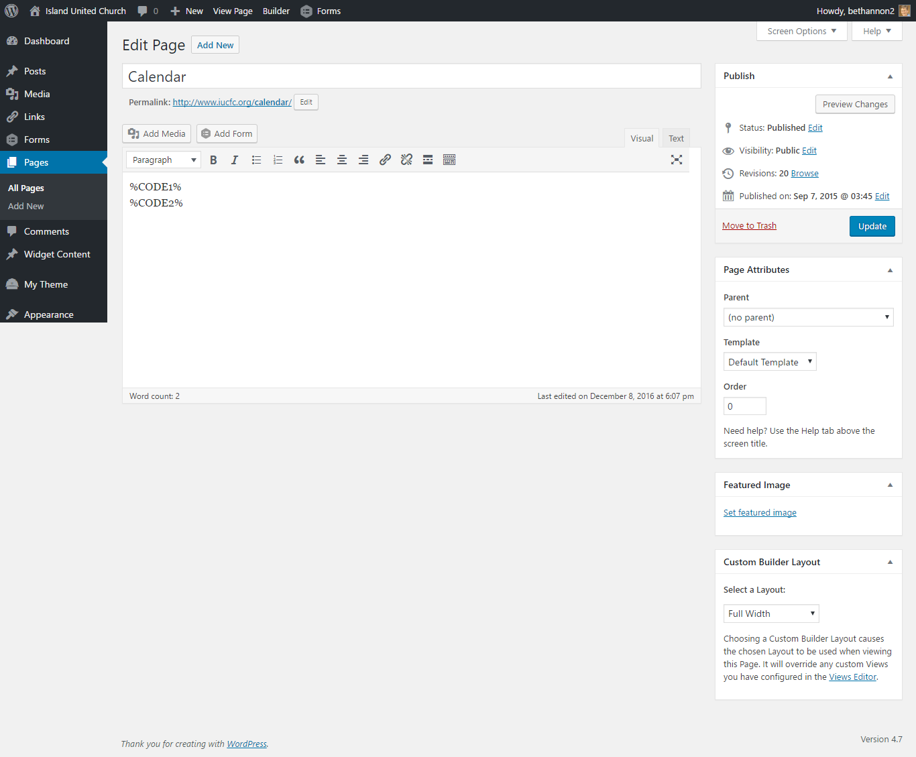This screenshot has width=916, height=757.
Task: Apply blockquote formatting
Action: pos(299,160)
